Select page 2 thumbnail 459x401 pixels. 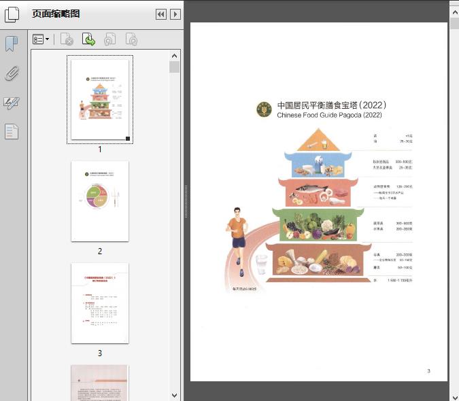point(100,201)
